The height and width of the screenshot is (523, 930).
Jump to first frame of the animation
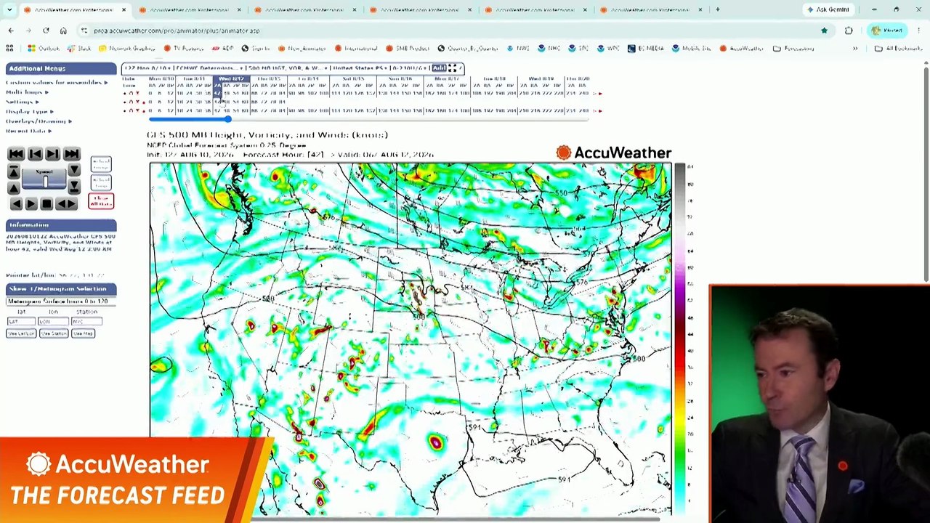tap(16, 154)
